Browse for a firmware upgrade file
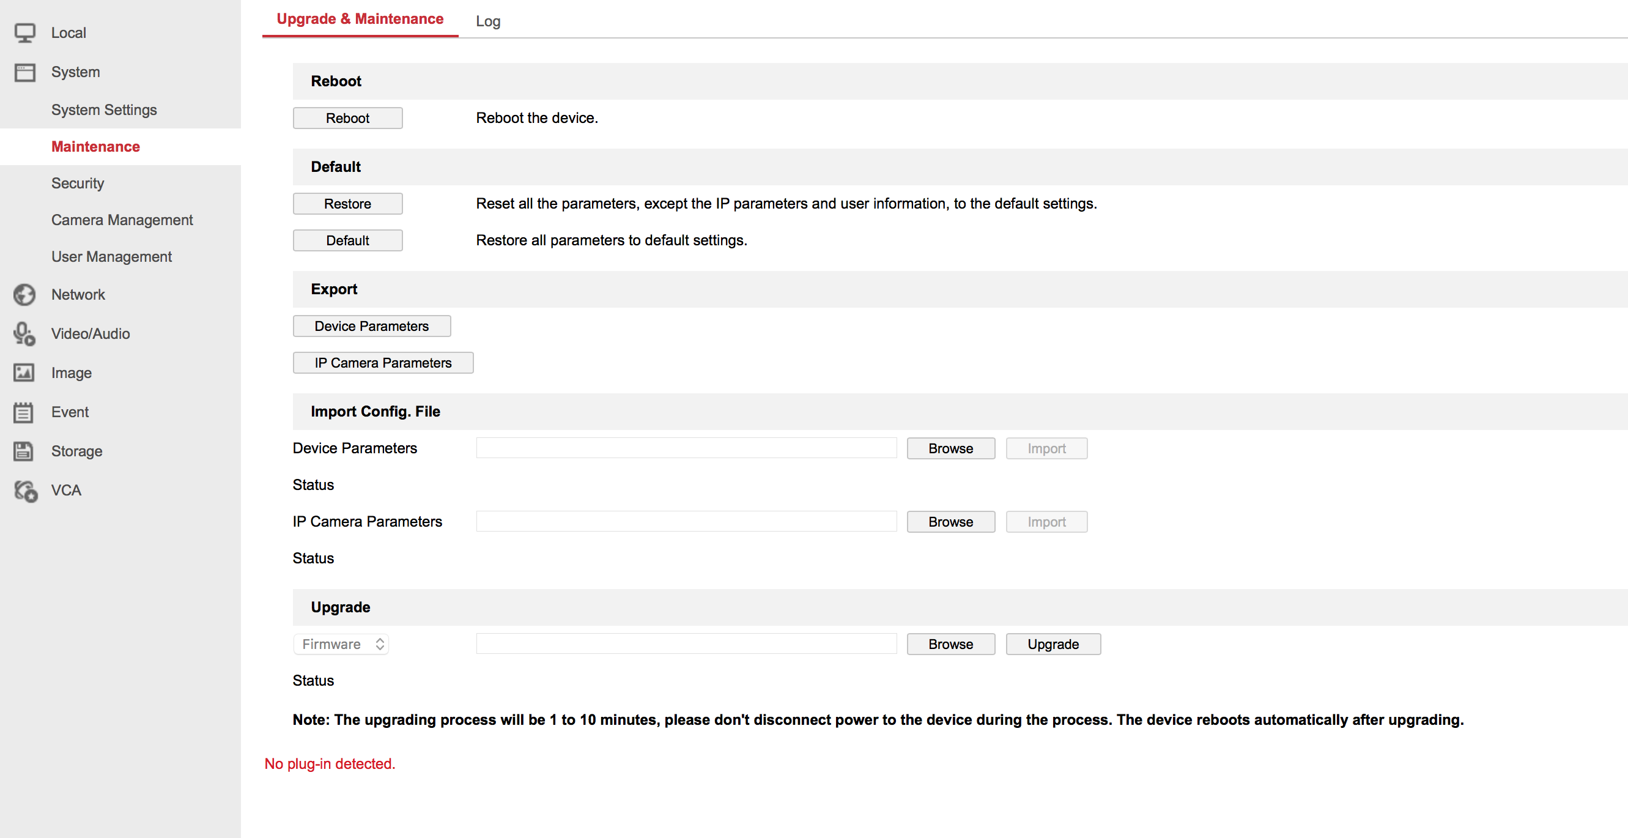 point(950,644)
